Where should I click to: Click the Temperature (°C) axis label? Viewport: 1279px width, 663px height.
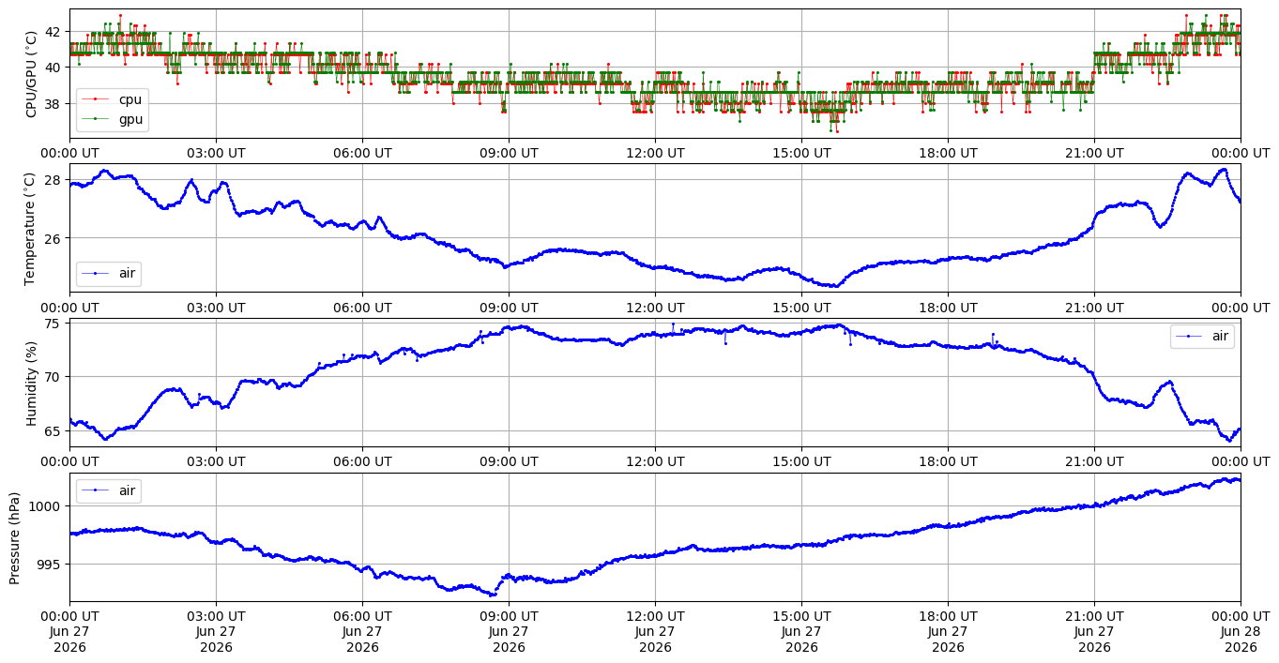29,229
